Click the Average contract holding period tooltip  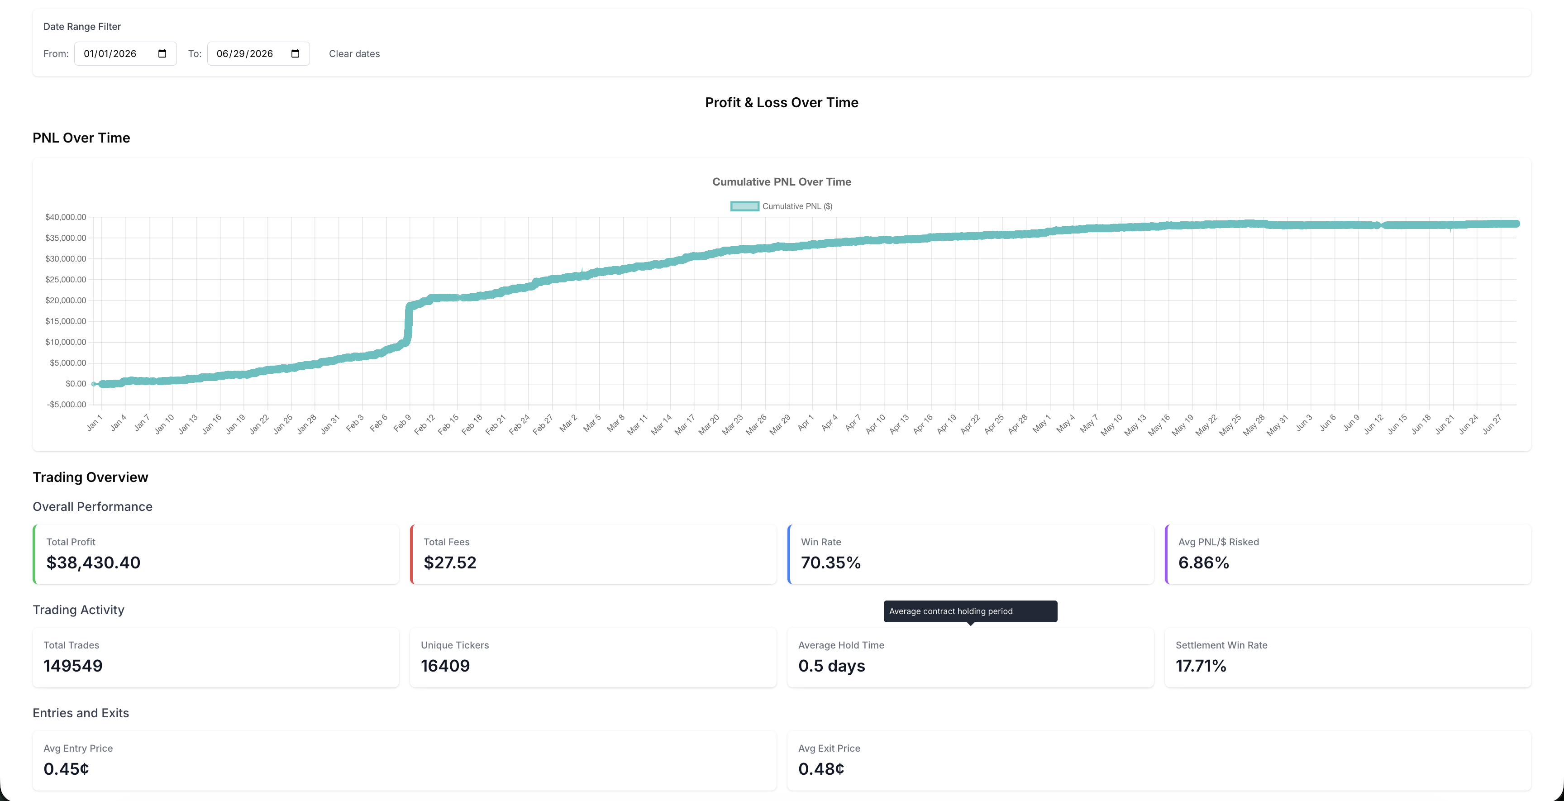coord(970,611)
